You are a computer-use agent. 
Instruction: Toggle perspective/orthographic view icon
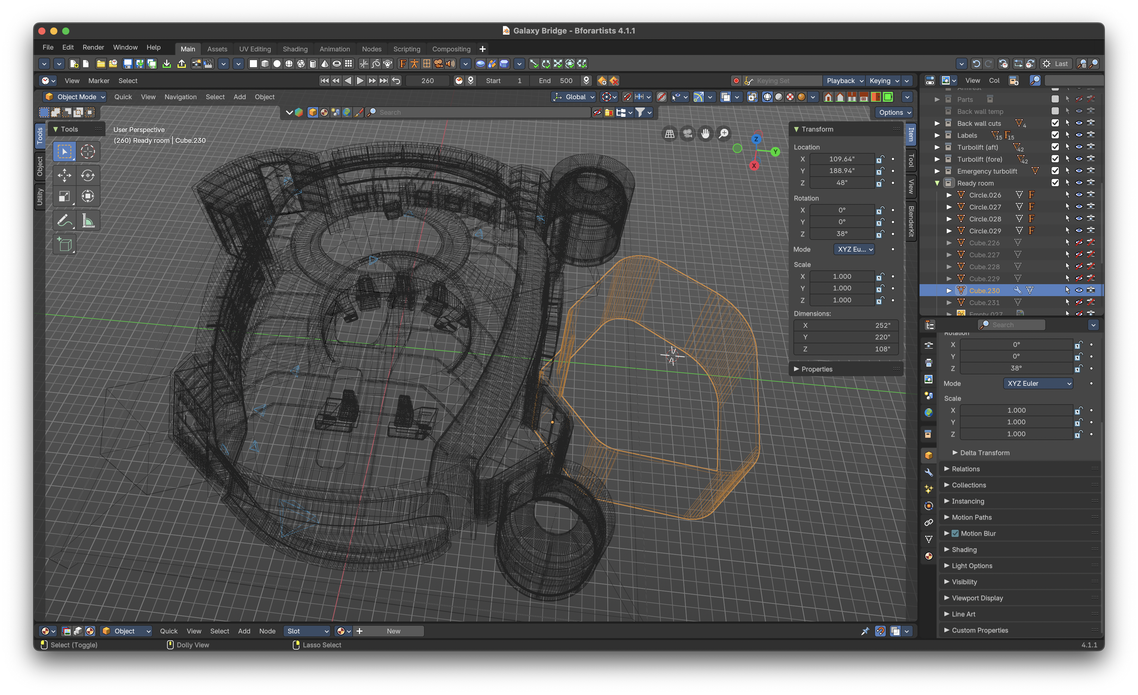tap(670, 134)
